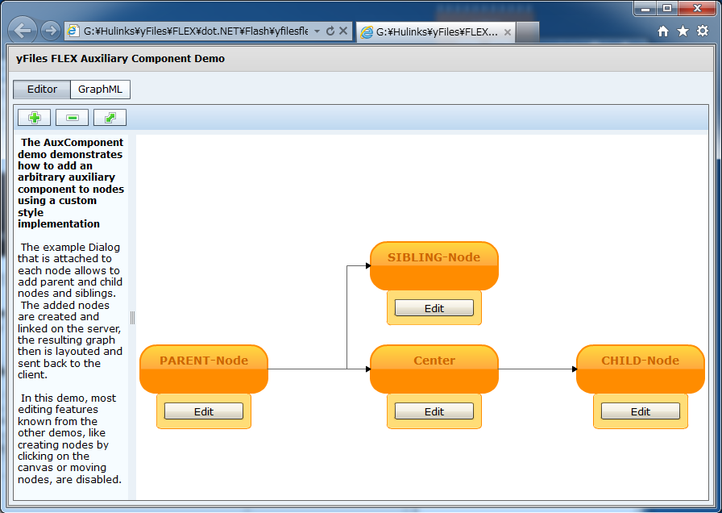Stop loading with the address bar X
Image resolution: width=722 pixels, height=513 pixels.
pyautogui.click(x=343, y=31)
